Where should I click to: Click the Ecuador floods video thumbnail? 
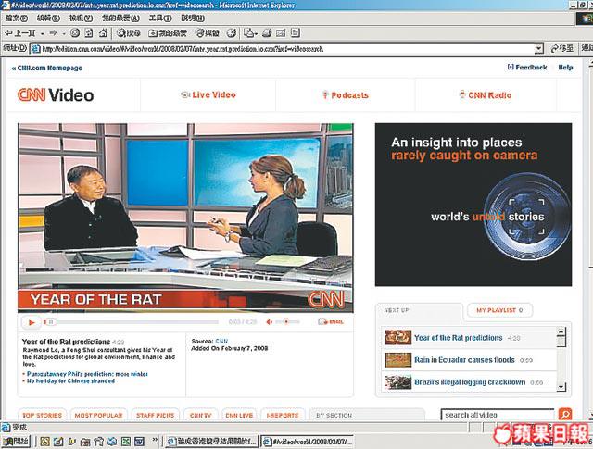[x=397, y=360]
